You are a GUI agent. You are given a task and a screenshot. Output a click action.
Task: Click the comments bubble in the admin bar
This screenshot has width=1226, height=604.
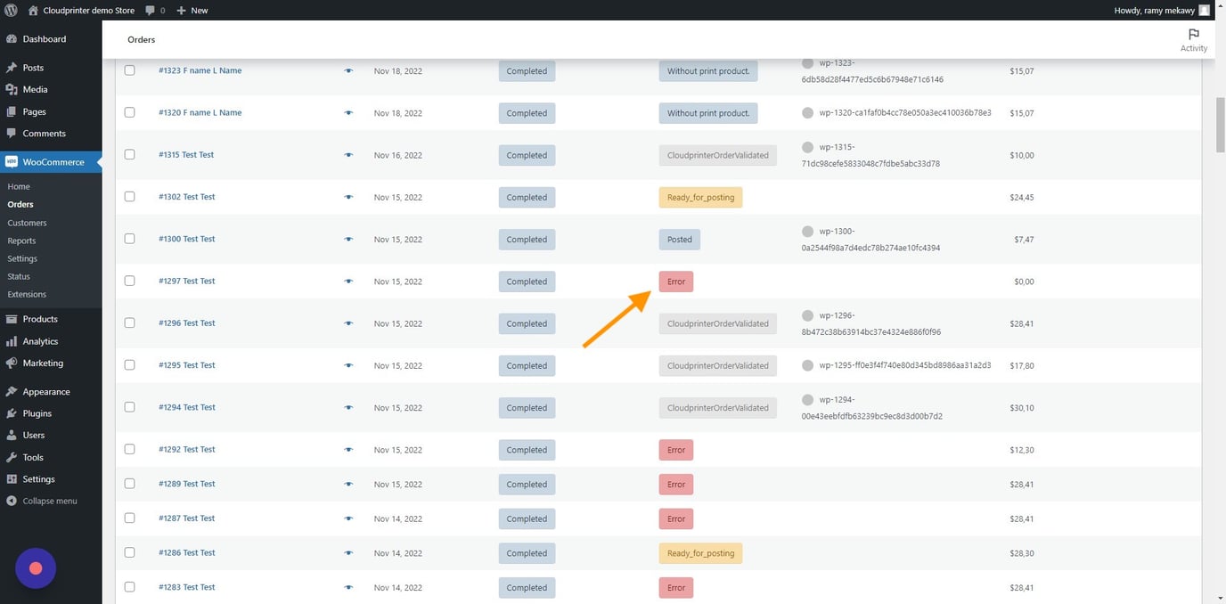point(151,10)
